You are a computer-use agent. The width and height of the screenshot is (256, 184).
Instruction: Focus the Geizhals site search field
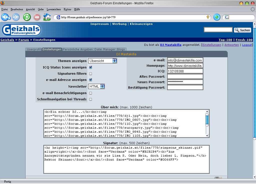click(x=218, y=30)
